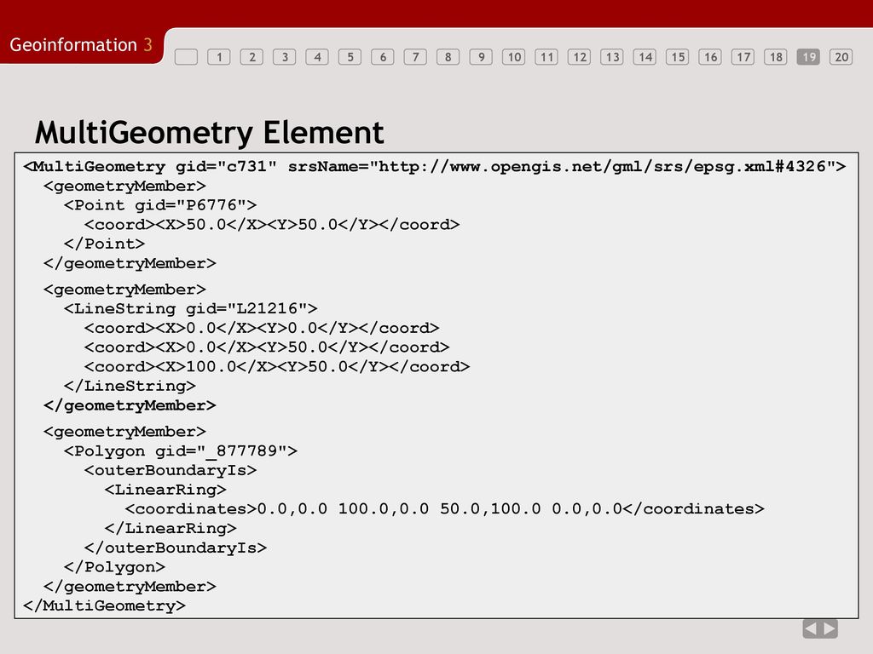
Task: Click the MultiGeometry Element heading
Action: pos(210,132)
